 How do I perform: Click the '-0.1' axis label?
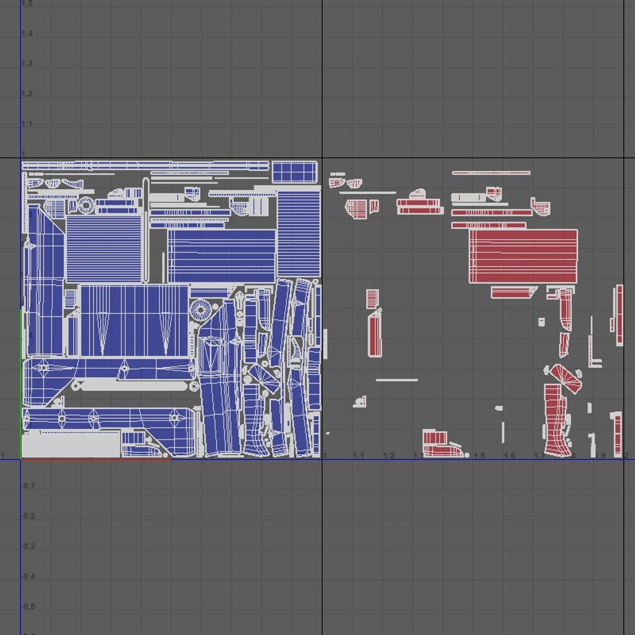(28, 486)
